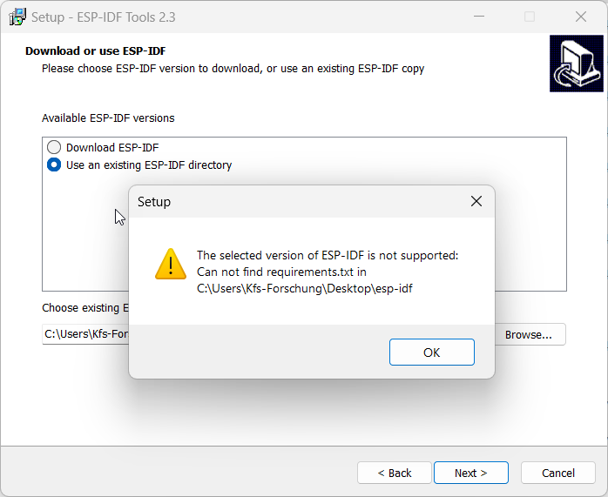Click the greyed-out maximize window button
The width and height of the screenshot is (608, 497).
(530, 17)
